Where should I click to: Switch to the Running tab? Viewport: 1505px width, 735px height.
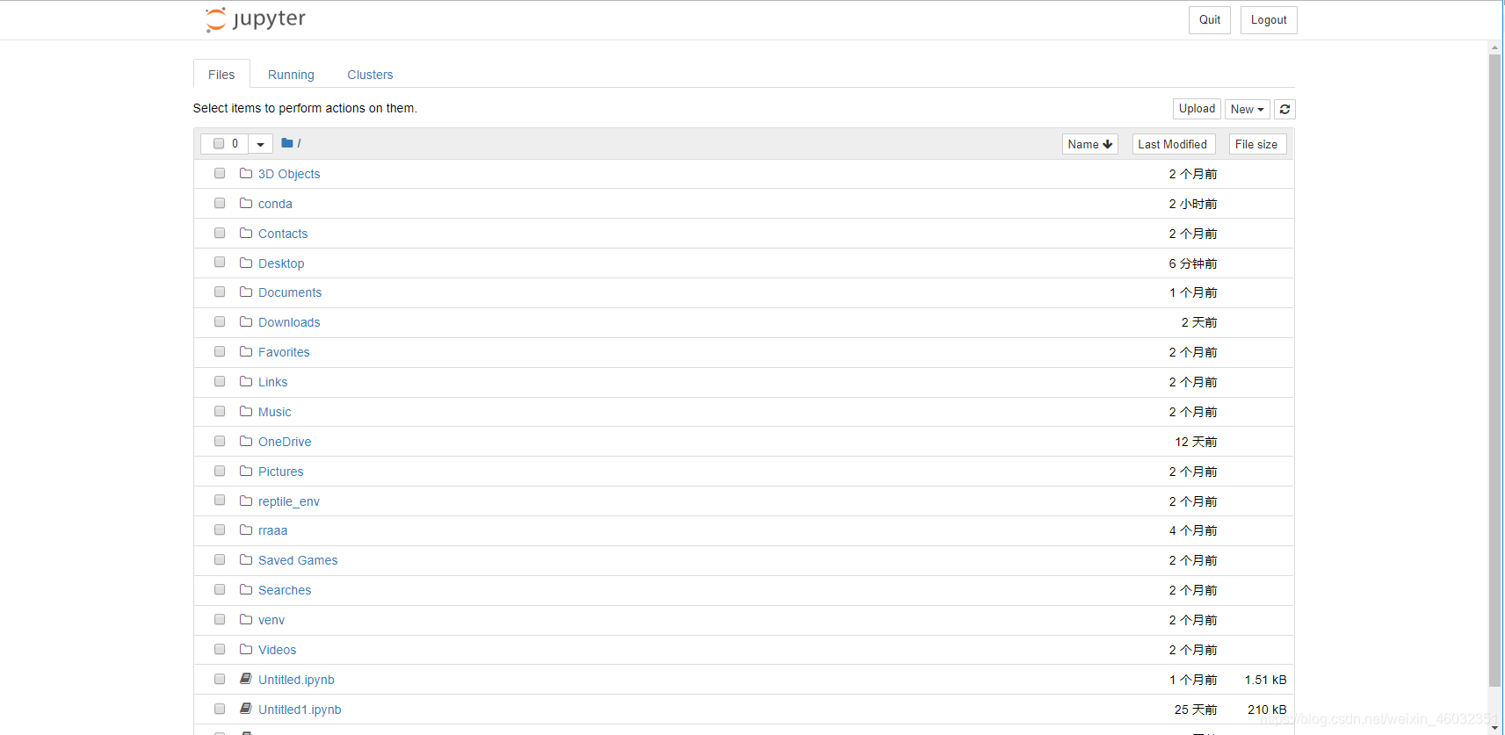[291, 75]
